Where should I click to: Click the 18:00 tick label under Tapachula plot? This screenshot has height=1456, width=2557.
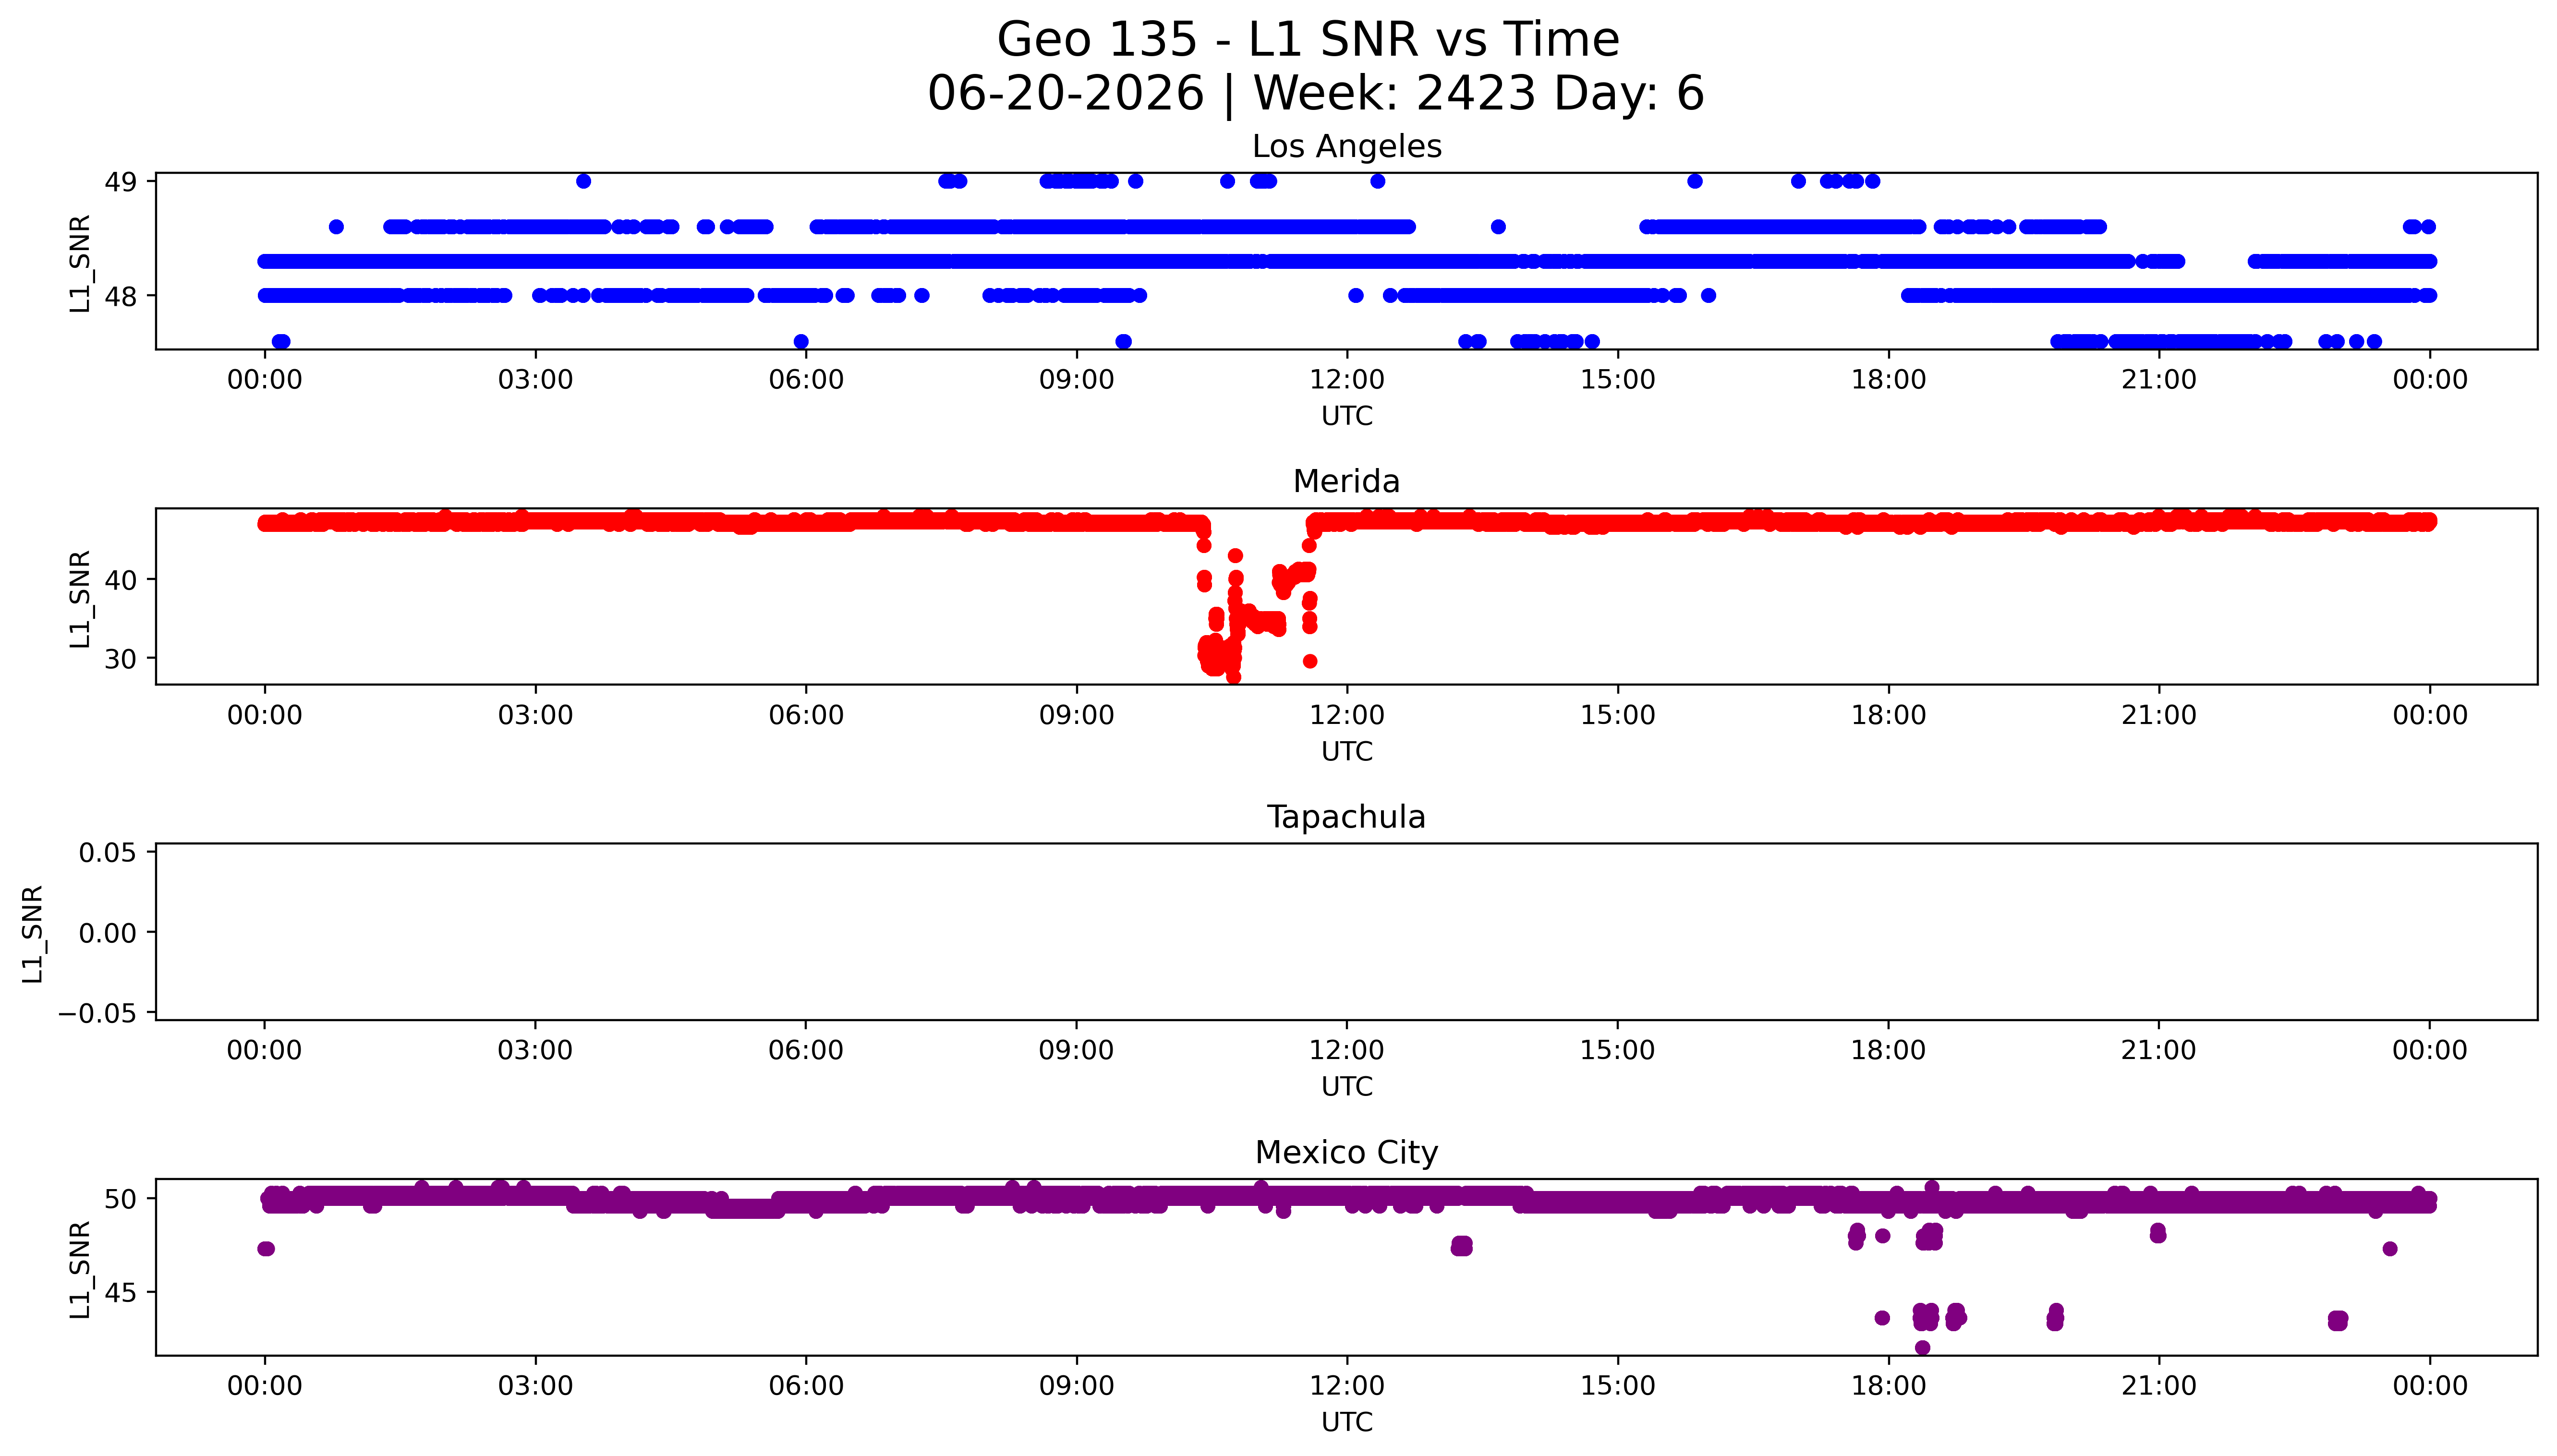(1888, 1051)
